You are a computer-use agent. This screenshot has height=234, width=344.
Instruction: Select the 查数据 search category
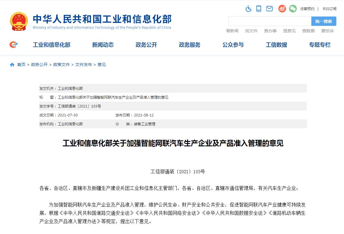pyautogui.click(x=308, y=31)
